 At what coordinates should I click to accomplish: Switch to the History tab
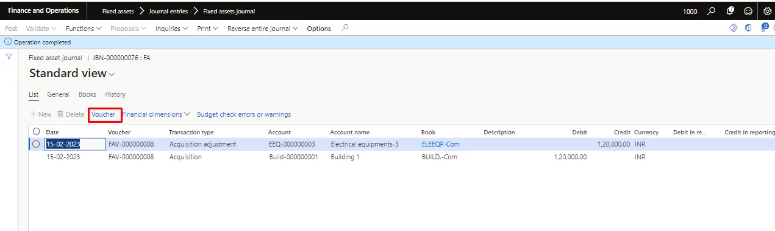click(x=115, y=94)
